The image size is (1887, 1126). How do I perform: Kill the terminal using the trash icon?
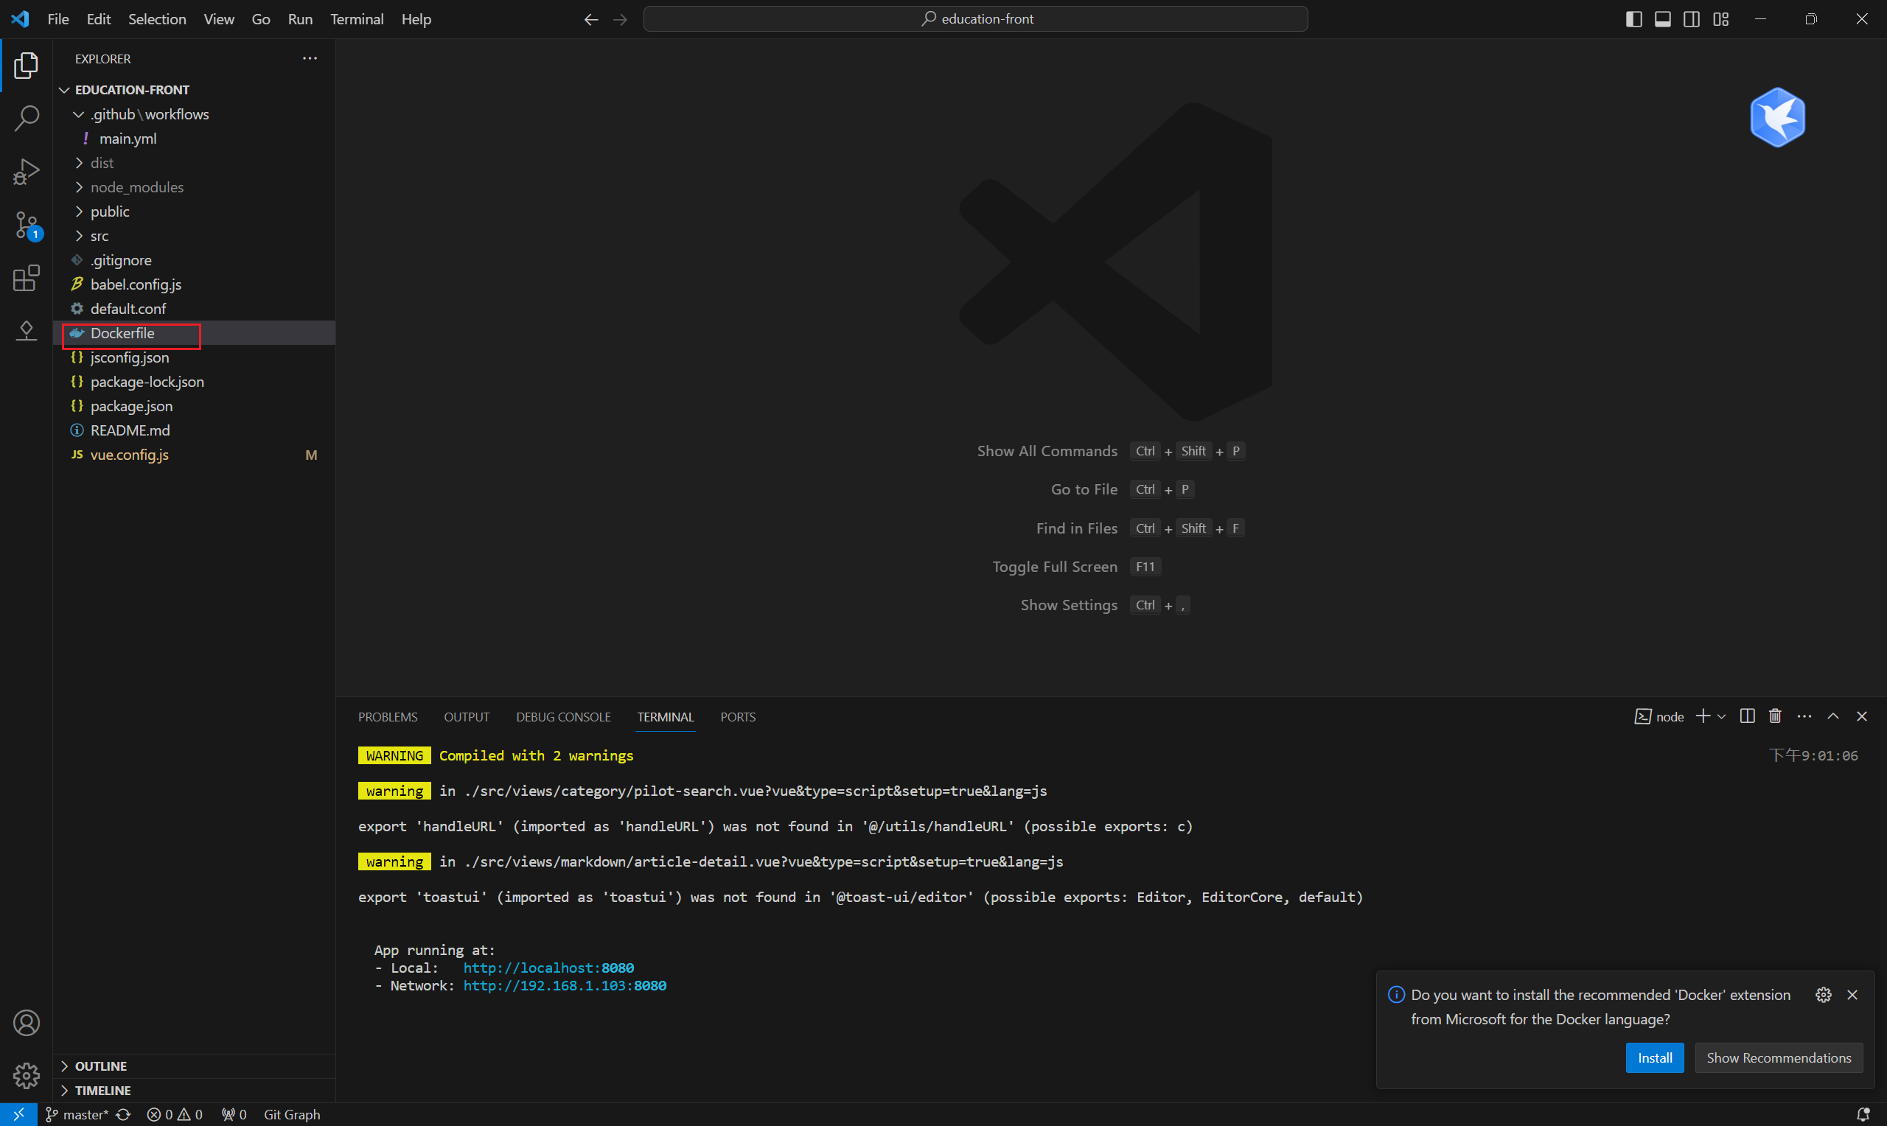click(1774, 716)
